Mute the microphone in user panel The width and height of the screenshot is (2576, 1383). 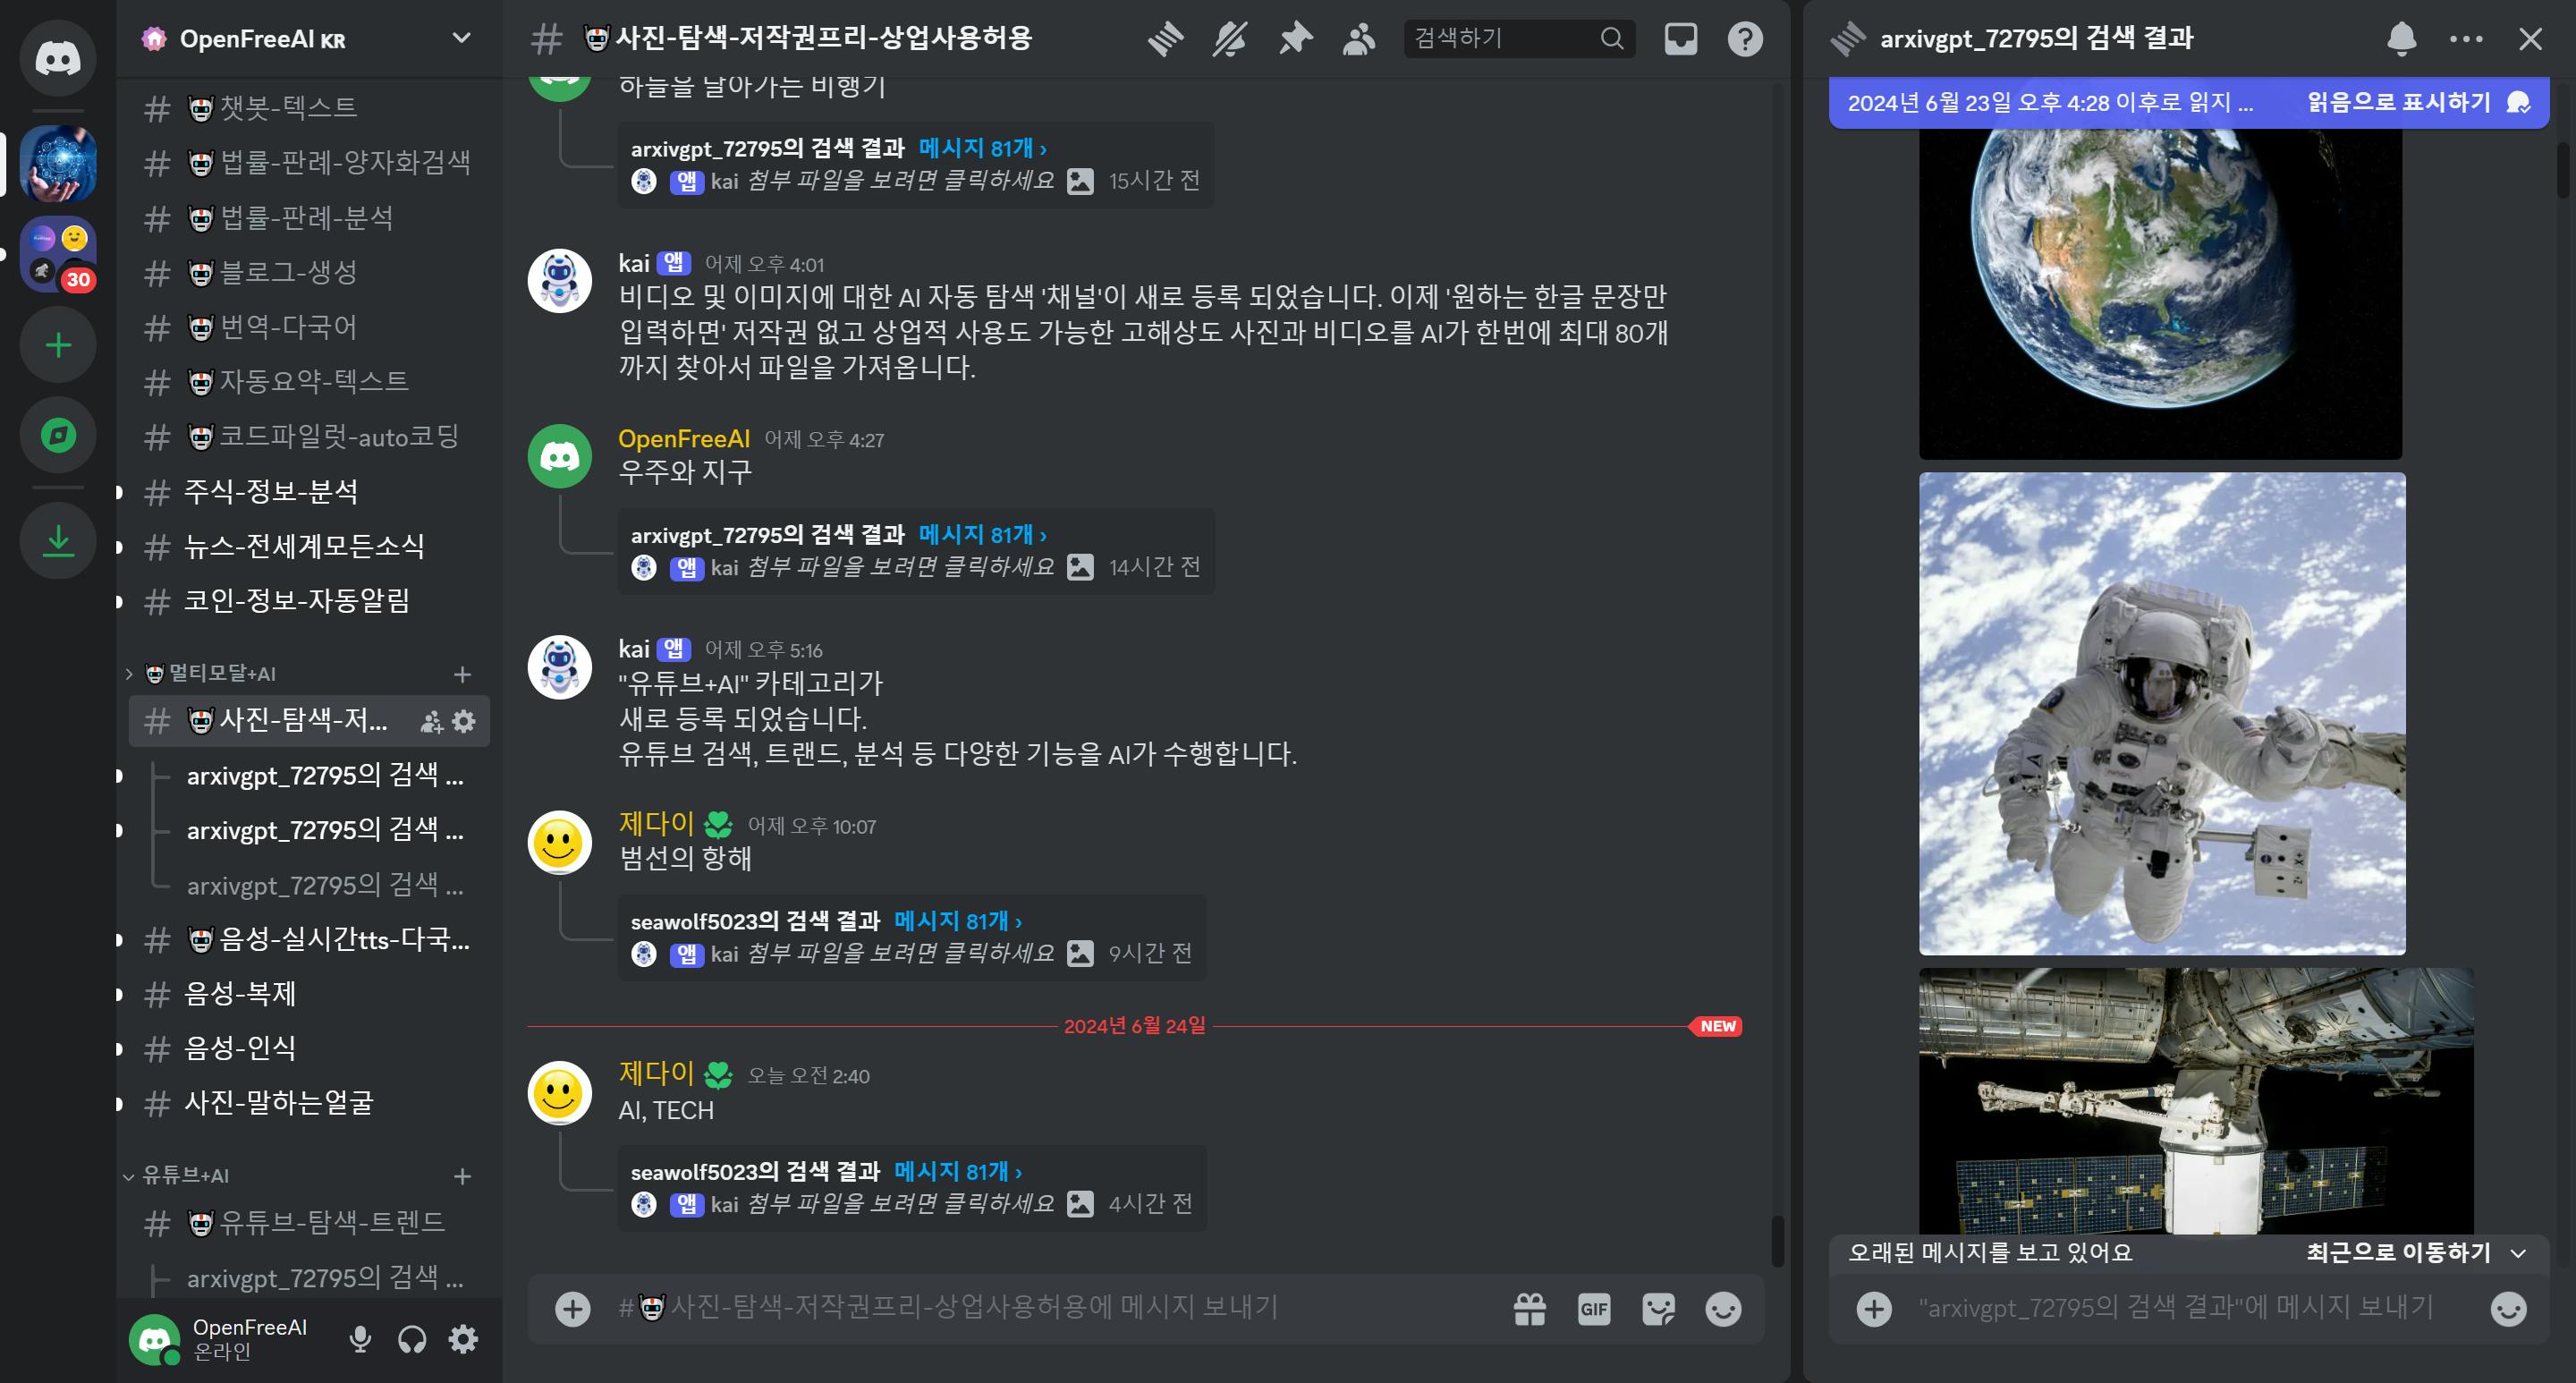pos(360,1339)
